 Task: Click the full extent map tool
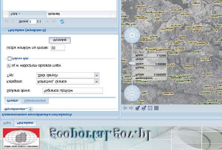[156, 108]
